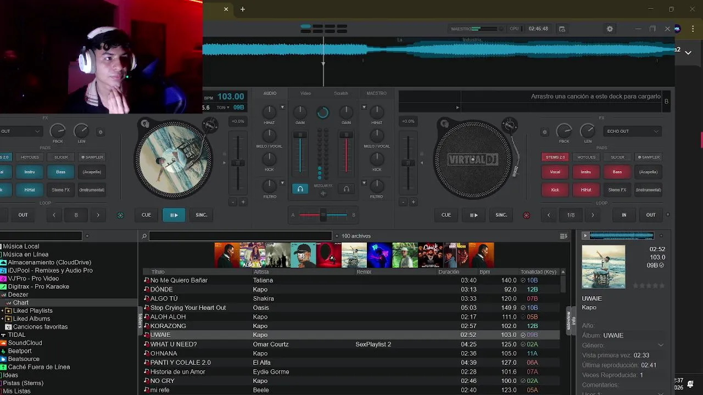This screenshot has height=395, width=703.
Task: Enable headphone cue for deck A
Action: coord(300,189)
